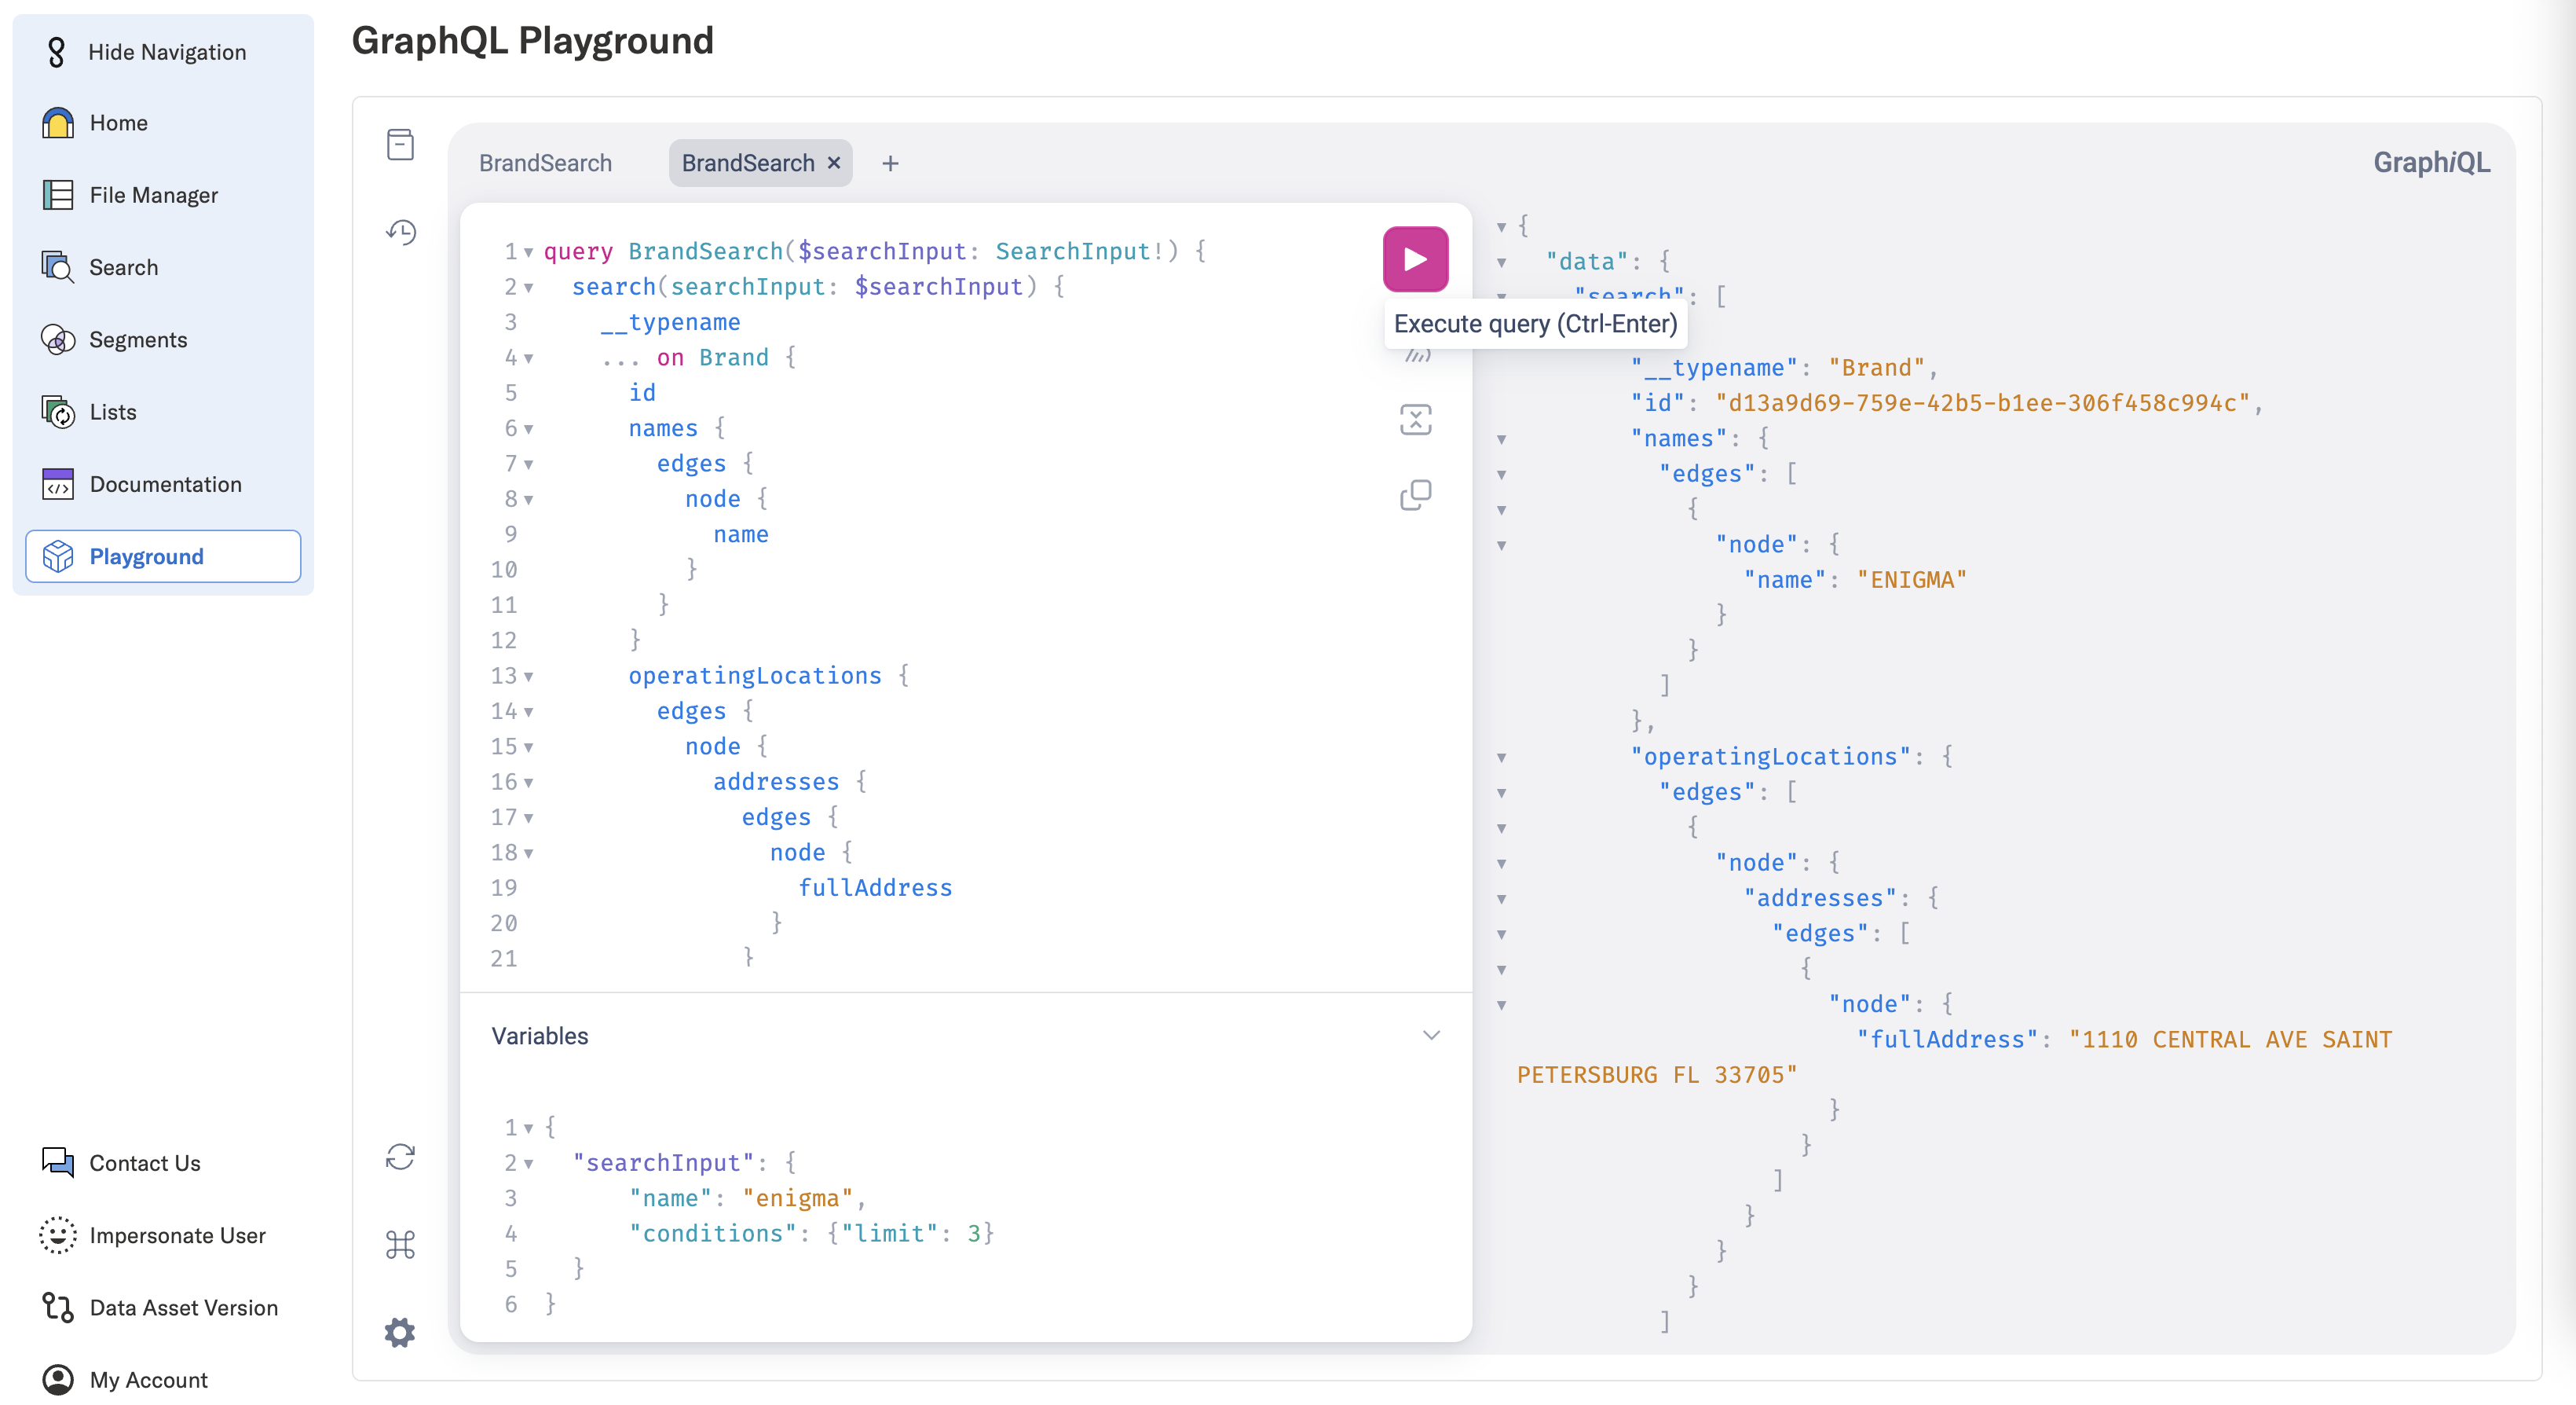
Task: Open GraphiQL settings gear
Action: point(400,1332)
